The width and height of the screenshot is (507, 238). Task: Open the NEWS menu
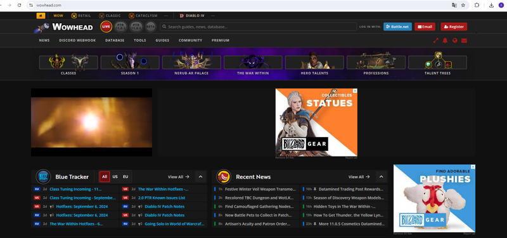[44, 40]
